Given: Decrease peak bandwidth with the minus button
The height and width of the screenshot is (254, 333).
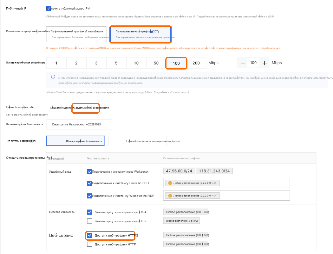Looking at the screenshot, I should pos(243,63).
